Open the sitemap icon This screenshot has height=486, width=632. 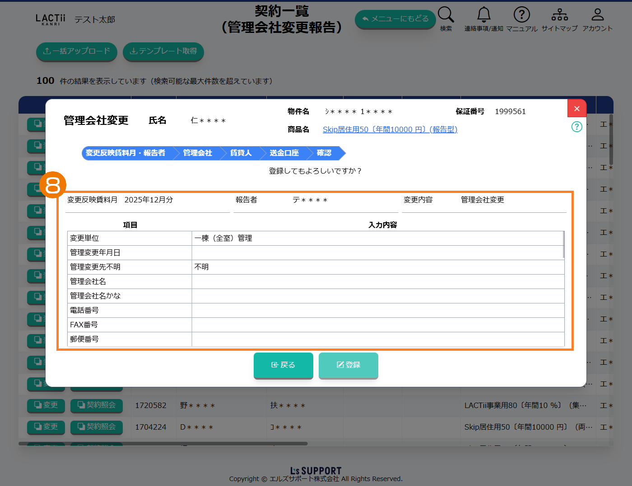coord(559,15)
